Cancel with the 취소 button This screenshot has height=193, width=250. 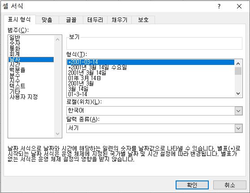point(229,185)
